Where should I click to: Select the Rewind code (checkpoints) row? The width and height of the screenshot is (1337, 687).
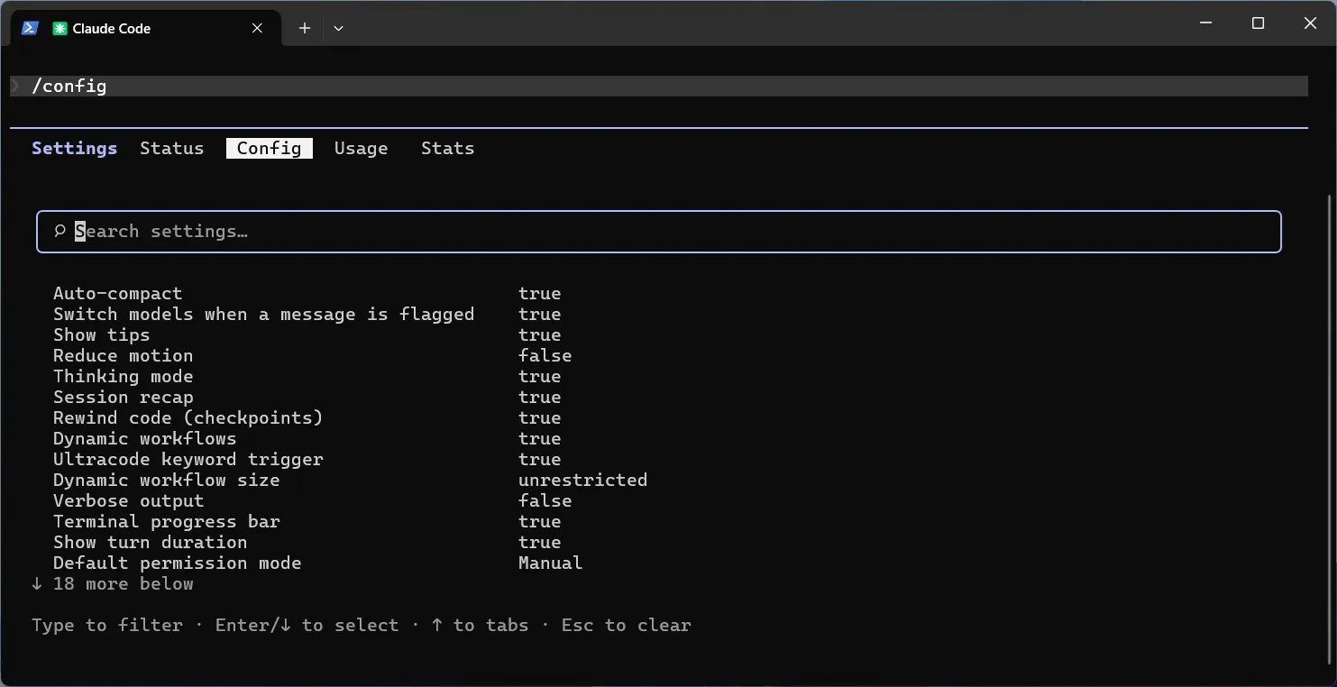pyautogui.click(x=307, y=418)
